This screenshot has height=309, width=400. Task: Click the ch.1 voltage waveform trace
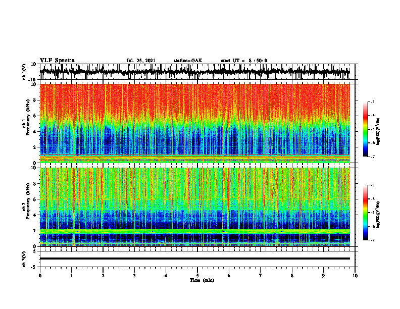tap(194, 72)
